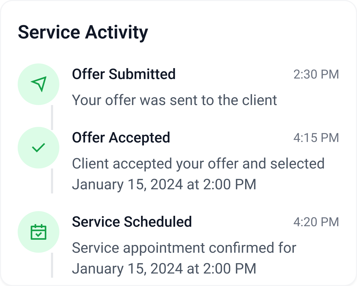Click 'Client accepted your offer and selected' text
The image size is (357, 286).
[198, 164]
